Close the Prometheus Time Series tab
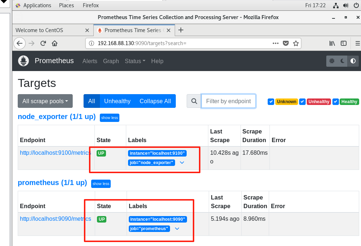 point(169,30)
